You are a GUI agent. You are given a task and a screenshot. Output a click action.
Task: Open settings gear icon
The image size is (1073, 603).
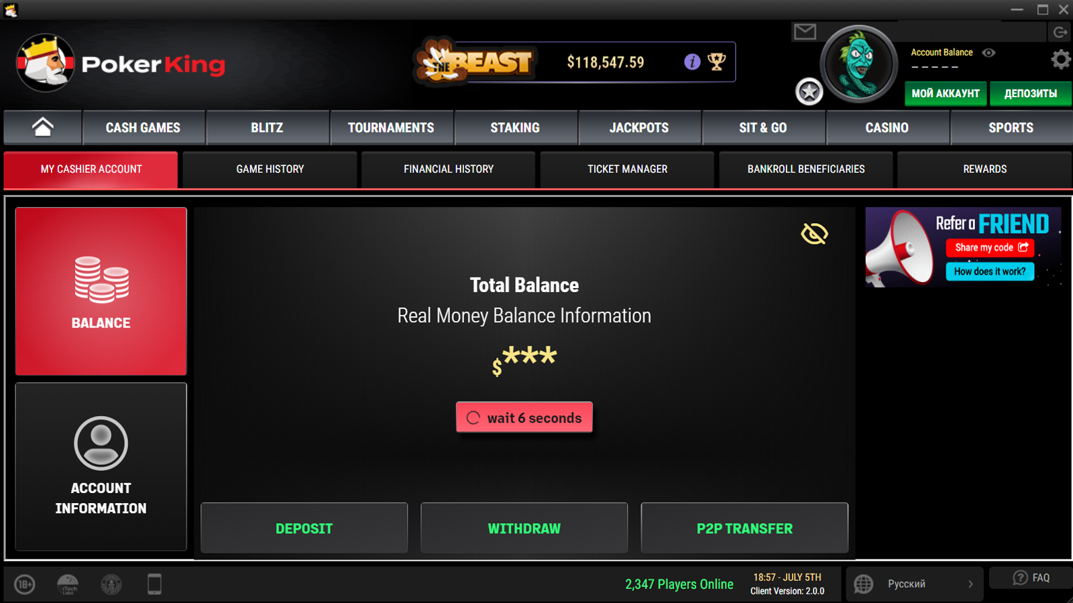pos(1060,60)
